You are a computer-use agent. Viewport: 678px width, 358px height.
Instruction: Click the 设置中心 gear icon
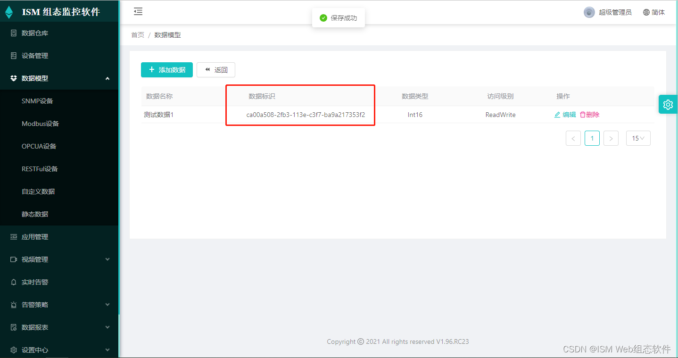click(14, 350)
